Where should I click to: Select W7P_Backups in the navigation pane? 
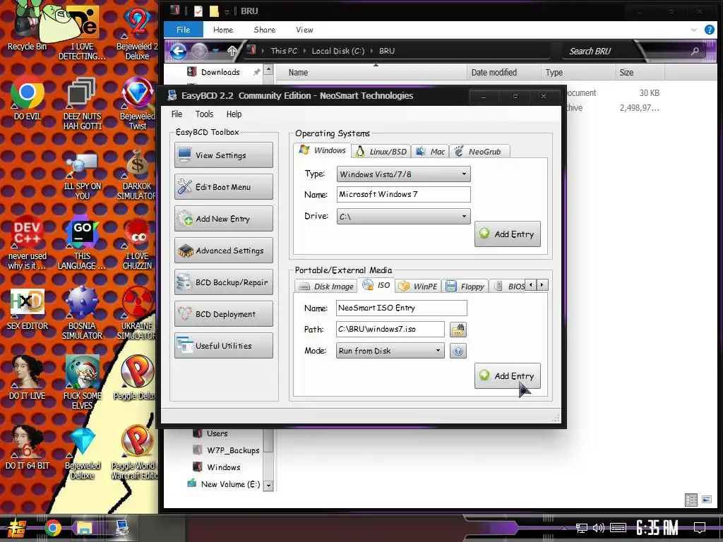pos(232,450)
